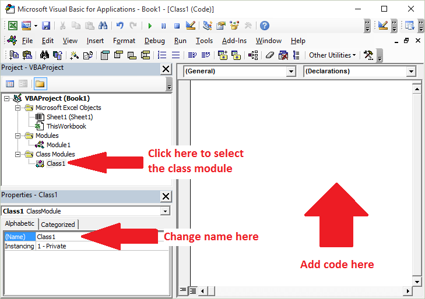Click the add-in Options hammer-and-wrench icon
This screenshot has width=425, height=299.
[368, 55]
